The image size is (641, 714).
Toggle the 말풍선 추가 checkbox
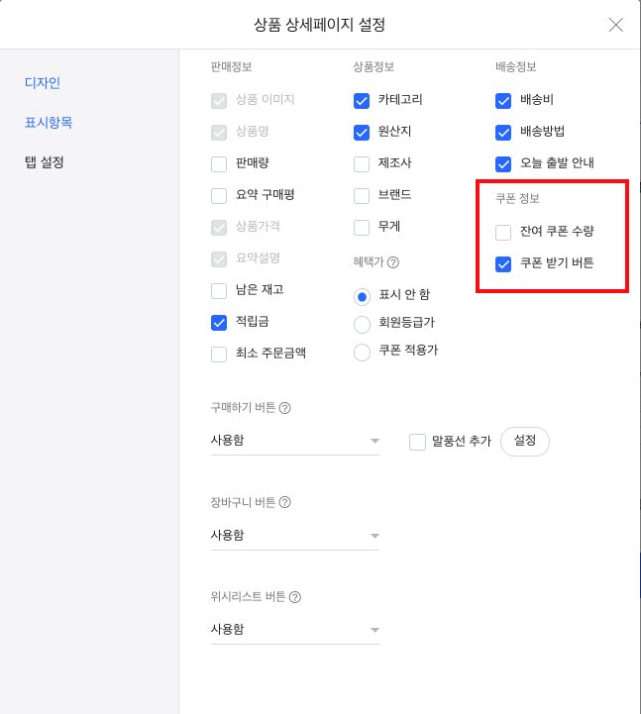tap(418, 442)
